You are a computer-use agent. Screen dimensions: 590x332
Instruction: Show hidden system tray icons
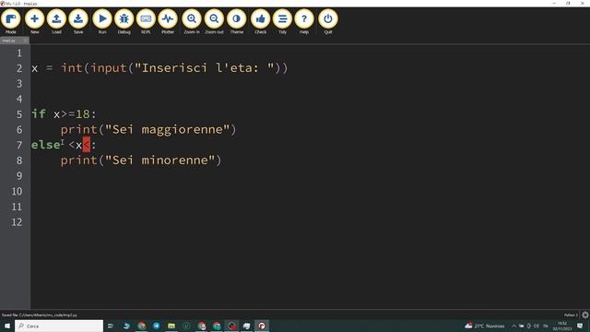tap(513, 326)
